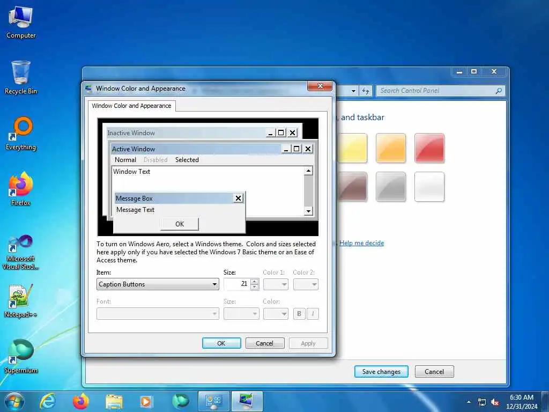Click the search magnifier in Control Panel
The width and height of the screenshot is (549, 412).
coord(499,91)
